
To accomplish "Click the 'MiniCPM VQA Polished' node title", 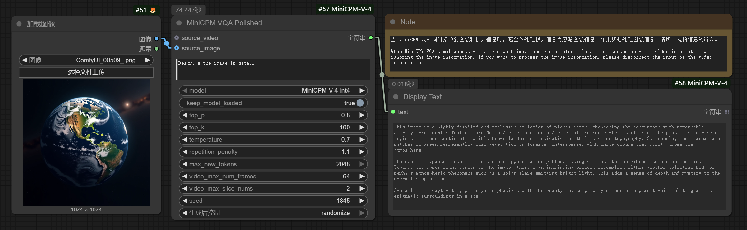I will 224,23.
